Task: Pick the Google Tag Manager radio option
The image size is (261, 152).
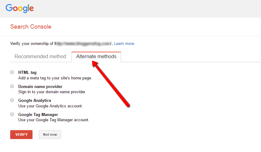Action: [12, 114]
